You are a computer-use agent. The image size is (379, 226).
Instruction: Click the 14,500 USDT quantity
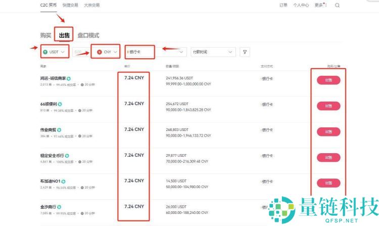pyautogui.click(x=176, y=181)
